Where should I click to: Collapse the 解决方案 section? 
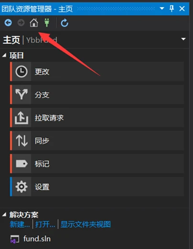[x=4, y=214]
